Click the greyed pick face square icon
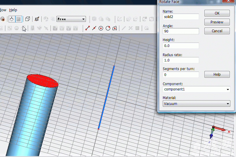The image size is (236, 157). (137, 28)
